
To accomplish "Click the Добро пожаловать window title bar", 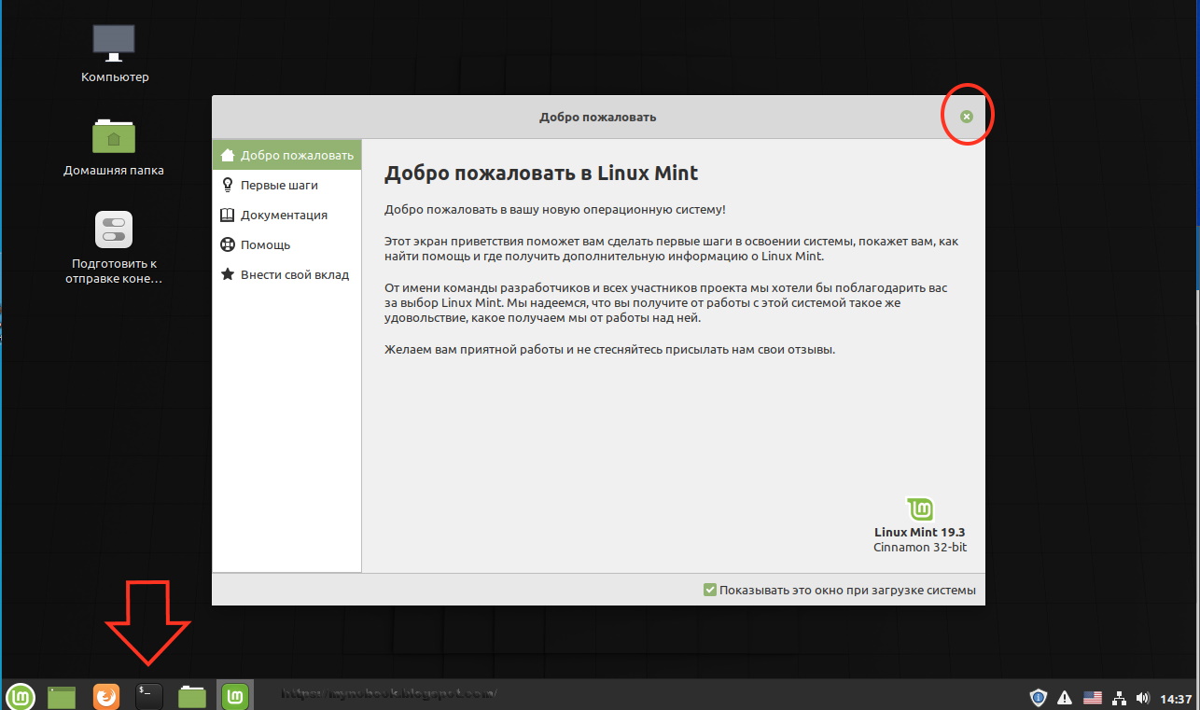I will tap(598, 117).
